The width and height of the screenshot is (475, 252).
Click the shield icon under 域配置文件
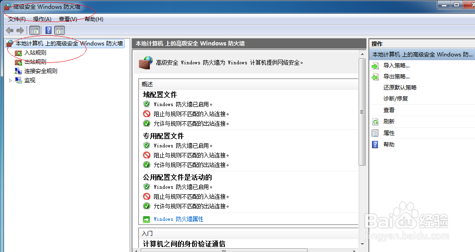tap(147, 104)
